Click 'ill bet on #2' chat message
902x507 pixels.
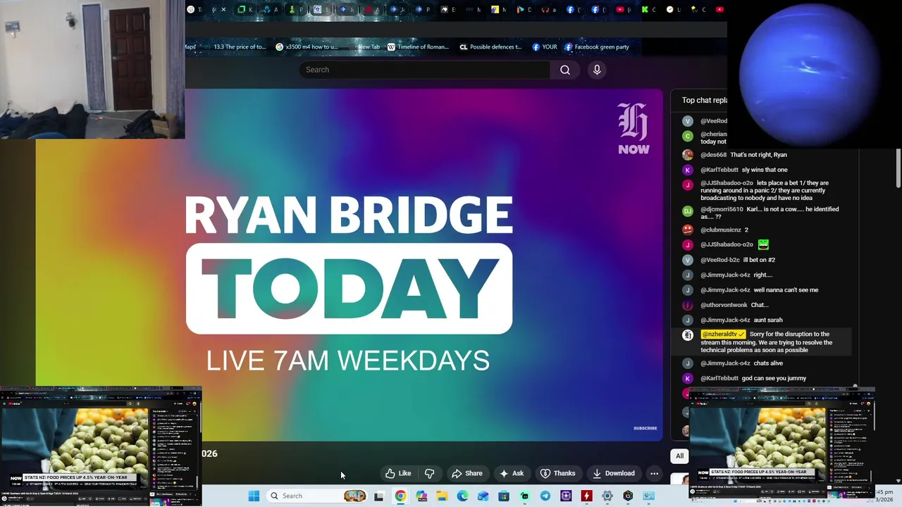pyautogui.click(x=759, y=260)
